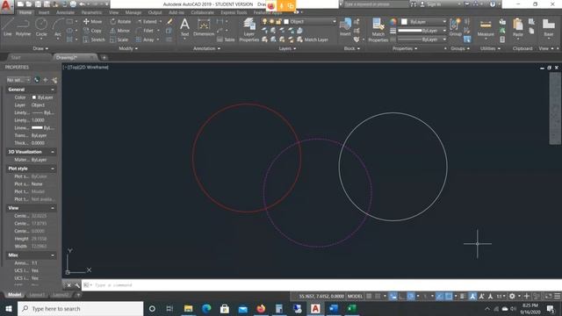Open Layer Properties manager
The width and height of the screenshot is (562, 316).
coord(249,30)
